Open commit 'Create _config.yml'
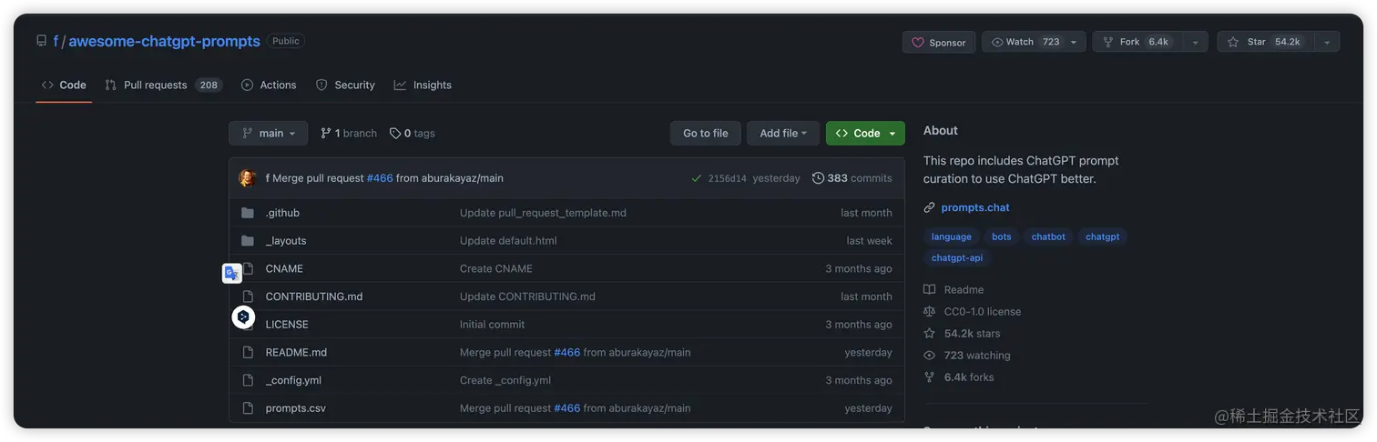 505,380
